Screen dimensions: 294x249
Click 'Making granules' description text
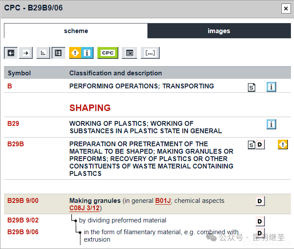click(x=95, y=201)
